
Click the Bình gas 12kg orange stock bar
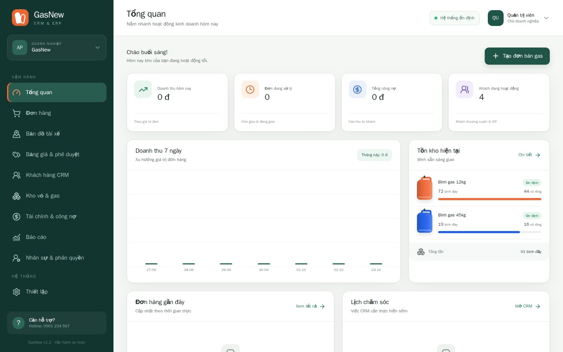click(490, 199)
